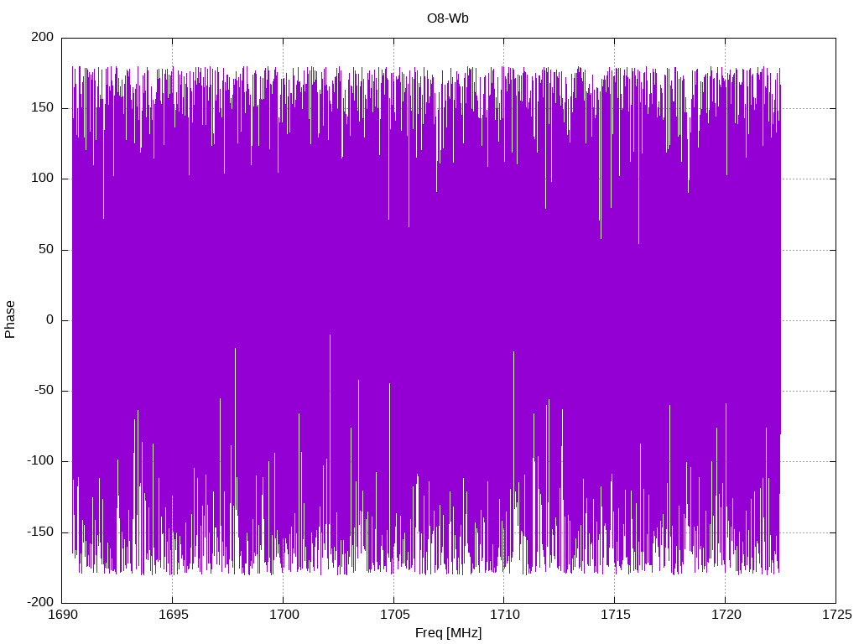This screenshot has height=644, width=859.
Task: Select the Phase y-axis label
Action: 10,319
